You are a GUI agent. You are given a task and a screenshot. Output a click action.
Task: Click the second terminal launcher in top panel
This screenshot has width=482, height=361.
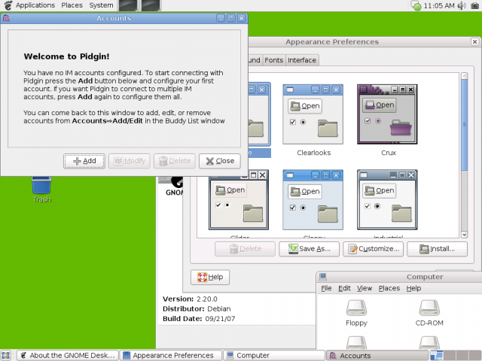(151, 5)
